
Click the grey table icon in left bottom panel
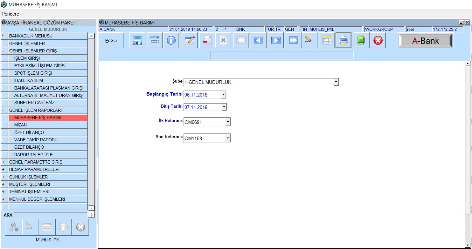coord(47,227)
